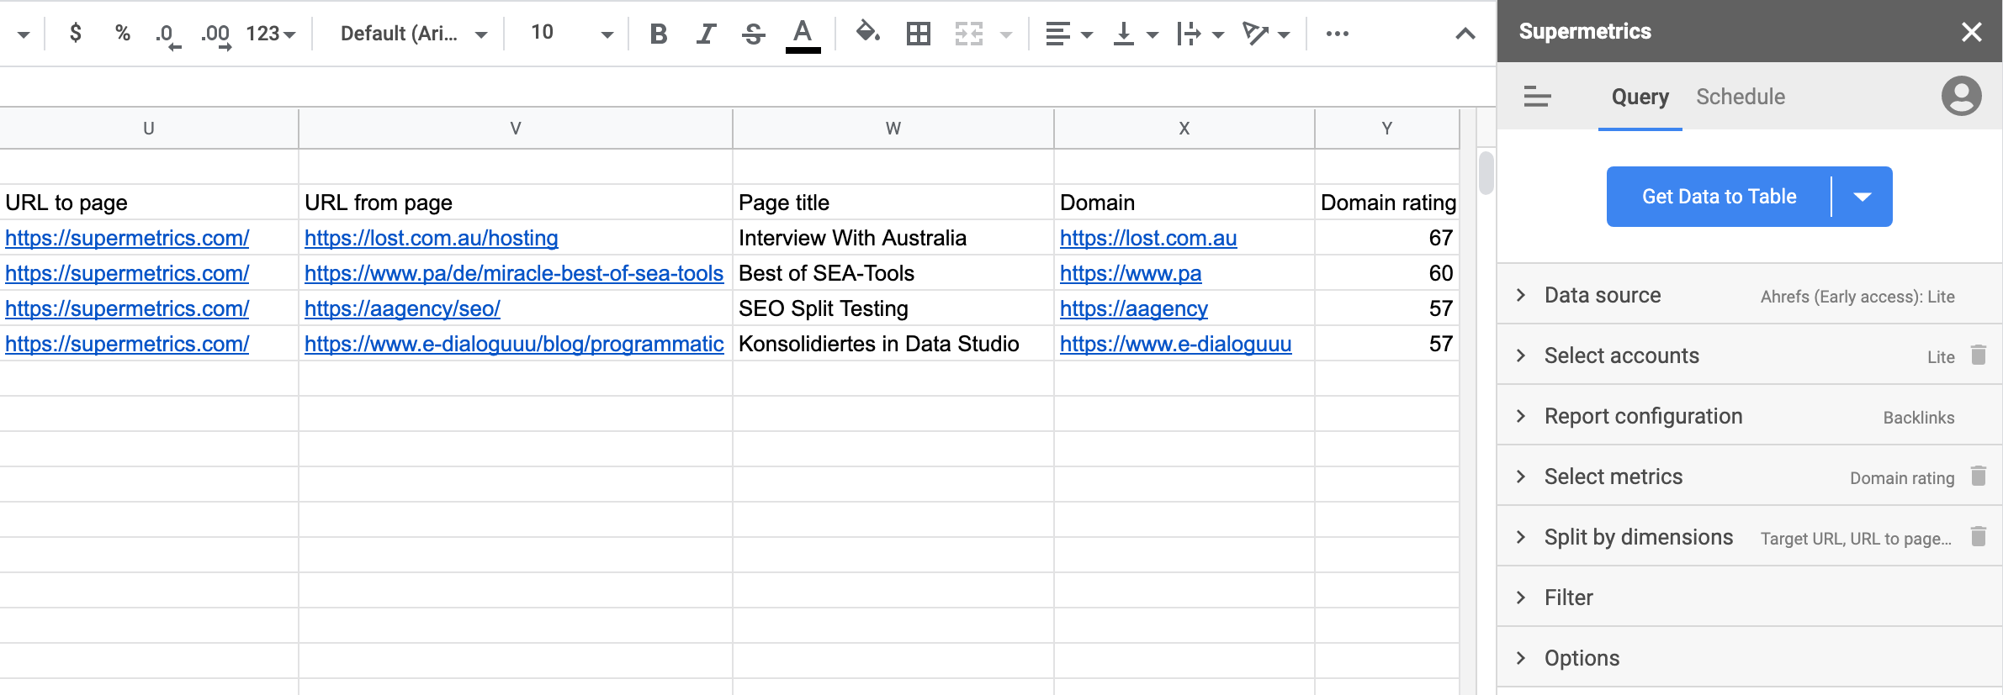Clear Select metrics with trash icon

[x=1979, y=476]
